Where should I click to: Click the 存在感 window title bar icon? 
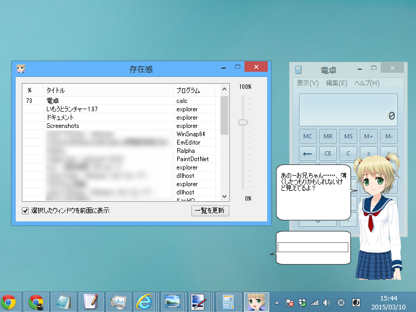(x=21, y=69)
